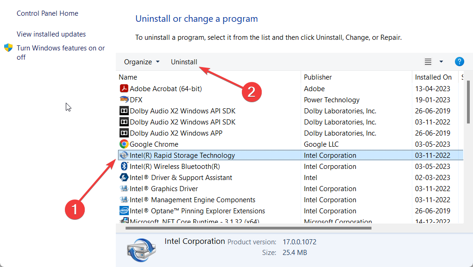The height and width of the screenshot is (267, 473).
Task: Select Intel Management Engine Components row
Action: (x=192, y=199)
